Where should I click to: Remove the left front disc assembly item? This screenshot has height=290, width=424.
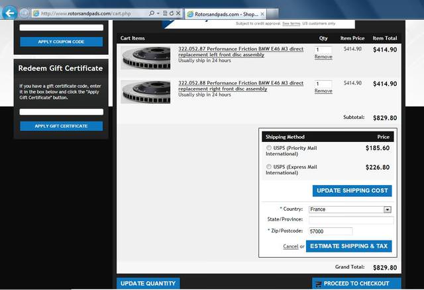point(323,57)
